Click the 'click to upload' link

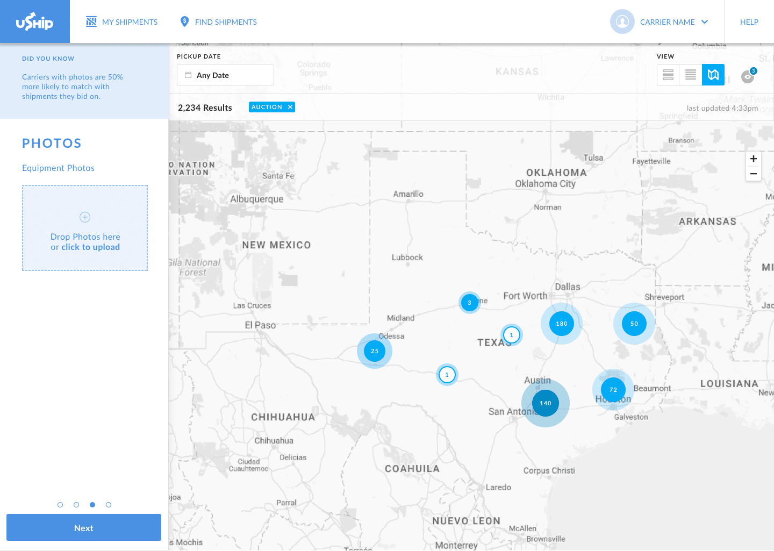pyautogui.click(x=90, y=247)
